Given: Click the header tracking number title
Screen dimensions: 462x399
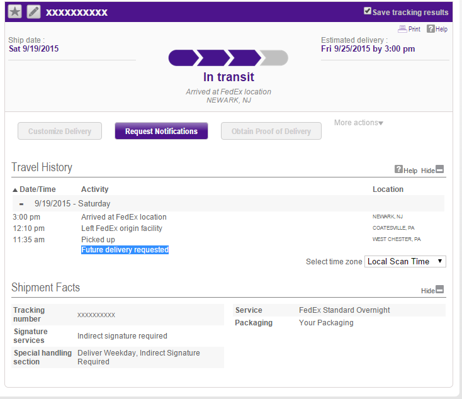Looking at the screenshot, I should coord(77,13).
